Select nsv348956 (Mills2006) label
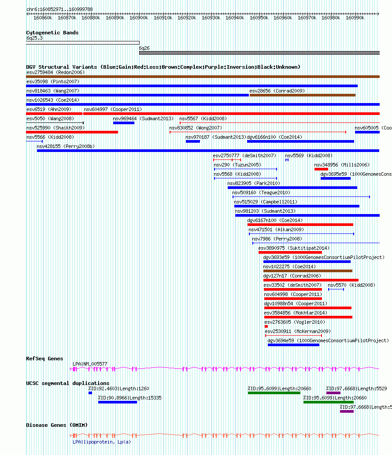This screenshot has height=455, width=392. (x=342, y=165)
